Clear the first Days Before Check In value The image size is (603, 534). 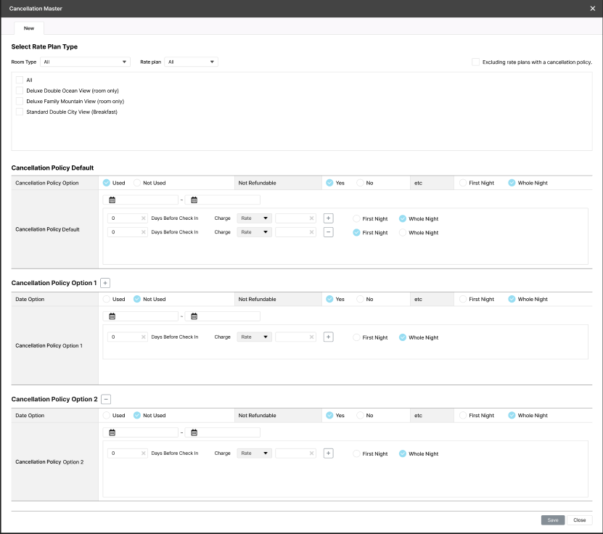tap(143, 218)
